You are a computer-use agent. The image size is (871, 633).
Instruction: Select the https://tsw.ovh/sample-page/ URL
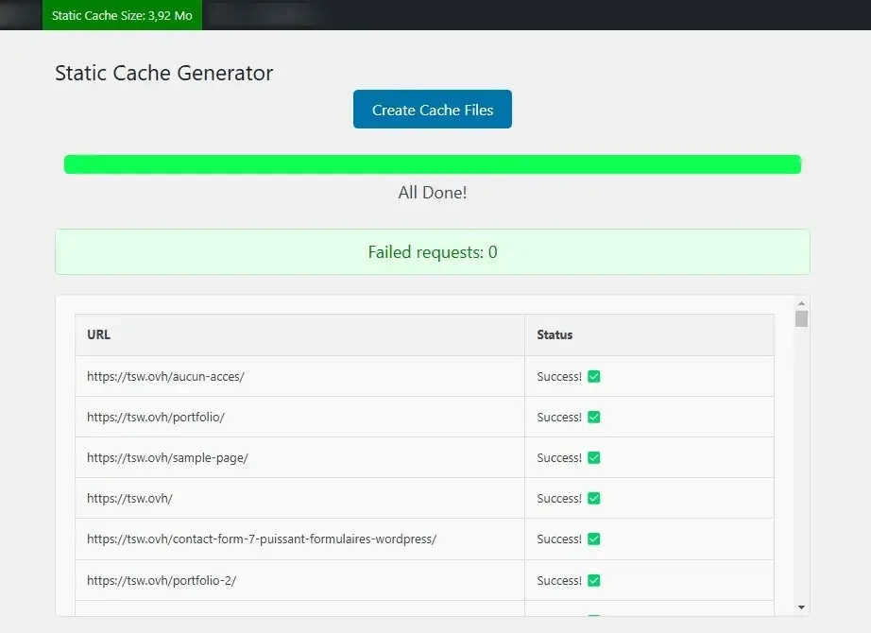(167, 457)
